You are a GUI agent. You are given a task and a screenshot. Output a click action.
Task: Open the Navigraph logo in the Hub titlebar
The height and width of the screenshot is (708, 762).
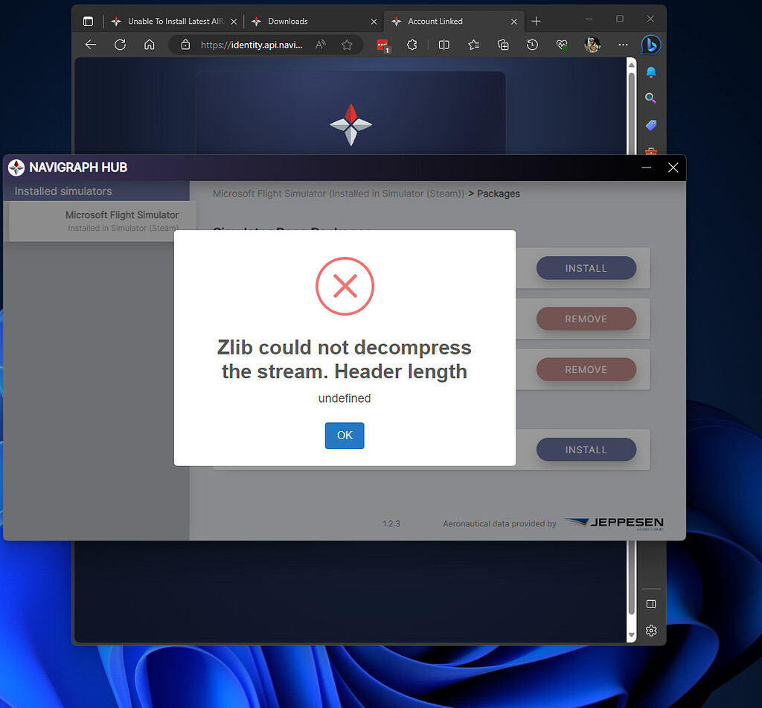pos(15,168)
